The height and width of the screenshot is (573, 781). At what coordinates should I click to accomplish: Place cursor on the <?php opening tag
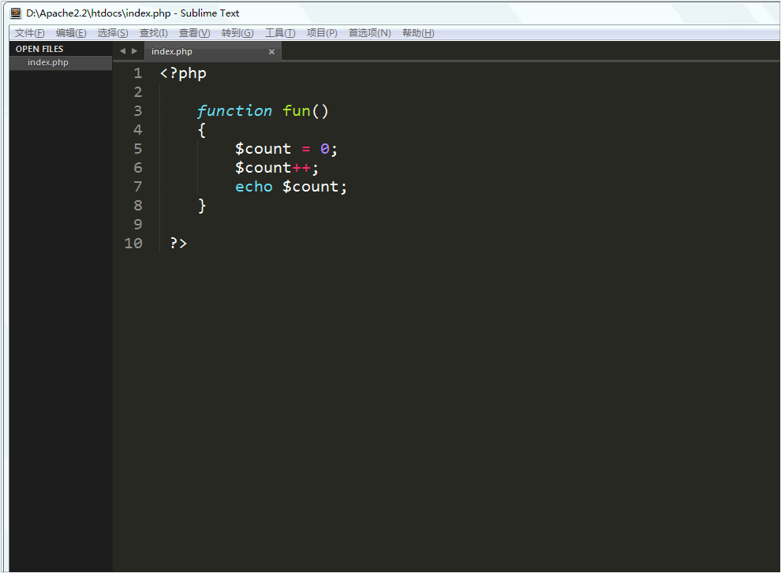click(x=183, y=73)
